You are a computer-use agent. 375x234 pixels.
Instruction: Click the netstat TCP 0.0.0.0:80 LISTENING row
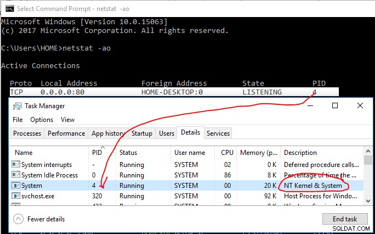click(x=174, y=92)
